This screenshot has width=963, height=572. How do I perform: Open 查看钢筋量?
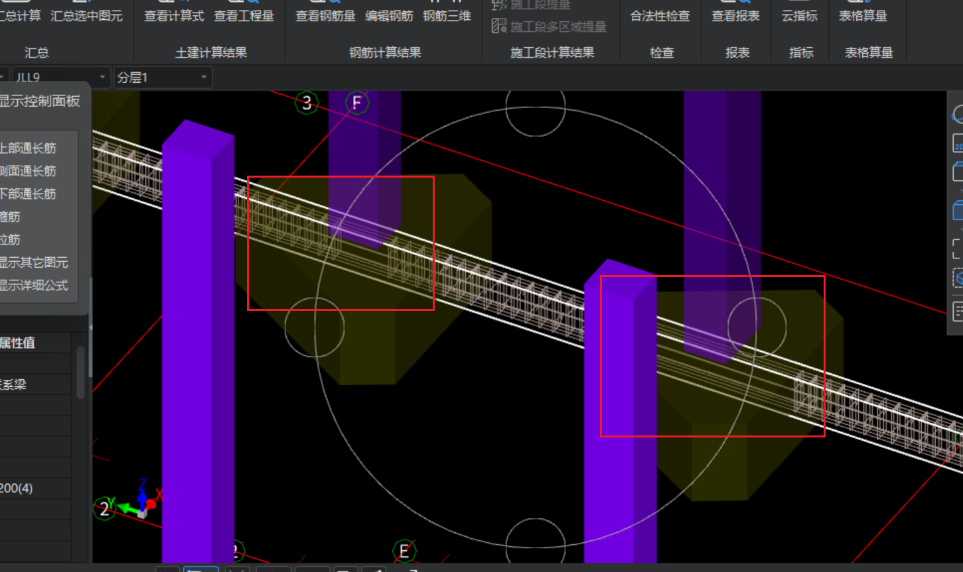325,15
